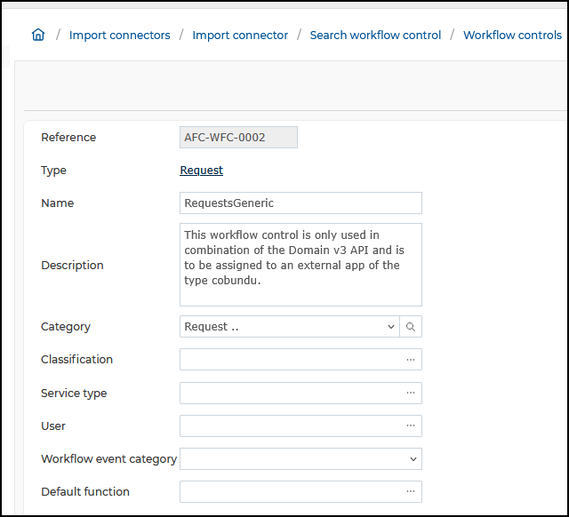Viewport: 569px width, 517px height.
Task: Click the Workflow event category label
Action: point(108,459)
